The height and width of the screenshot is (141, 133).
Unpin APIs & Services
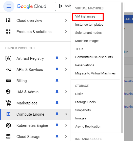click(x=57, y=69)
